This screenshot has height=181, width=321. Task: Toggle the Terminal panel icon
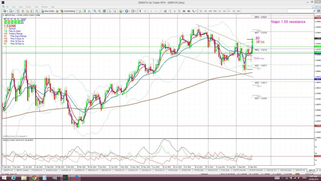coord(32,11)
